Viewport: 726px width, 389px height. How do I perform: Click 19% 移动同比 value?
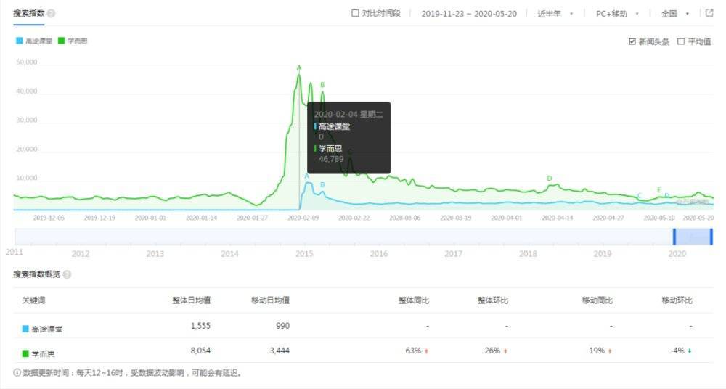click(x=597, y=351)
